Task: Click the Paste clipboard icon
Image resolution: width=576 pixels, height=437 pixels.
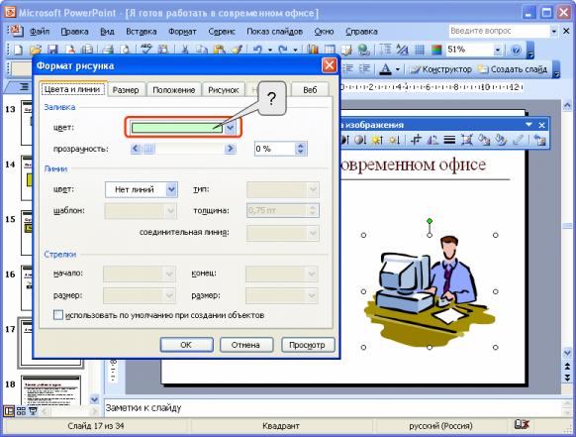Action: [x=219, y=50]
